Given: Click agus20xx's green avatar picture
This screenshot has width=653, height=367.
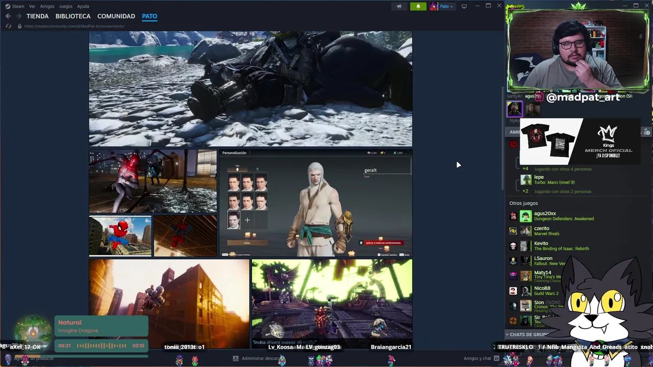Looking at the screenshot, I should (525, 216).
